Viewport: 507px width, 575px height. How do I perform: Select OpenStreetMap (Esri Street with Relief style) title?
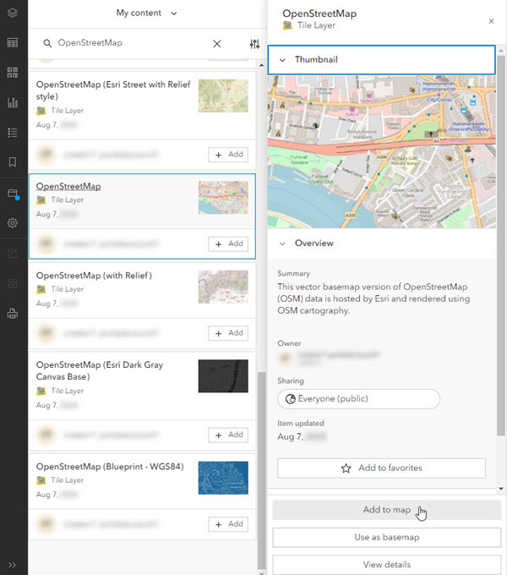pos(113,90)
